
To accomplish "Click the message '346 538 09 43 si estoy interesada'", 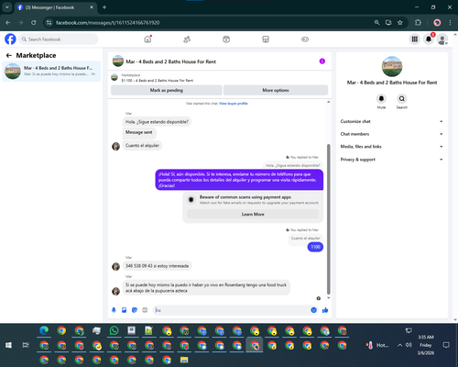I will 157,266.
